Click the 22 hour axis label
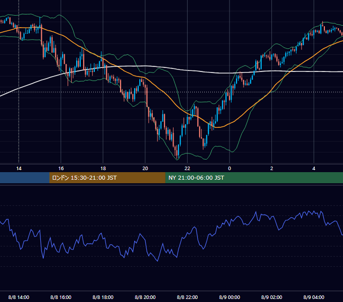This screenshot has height=302, width=343. tap(187, 169)
